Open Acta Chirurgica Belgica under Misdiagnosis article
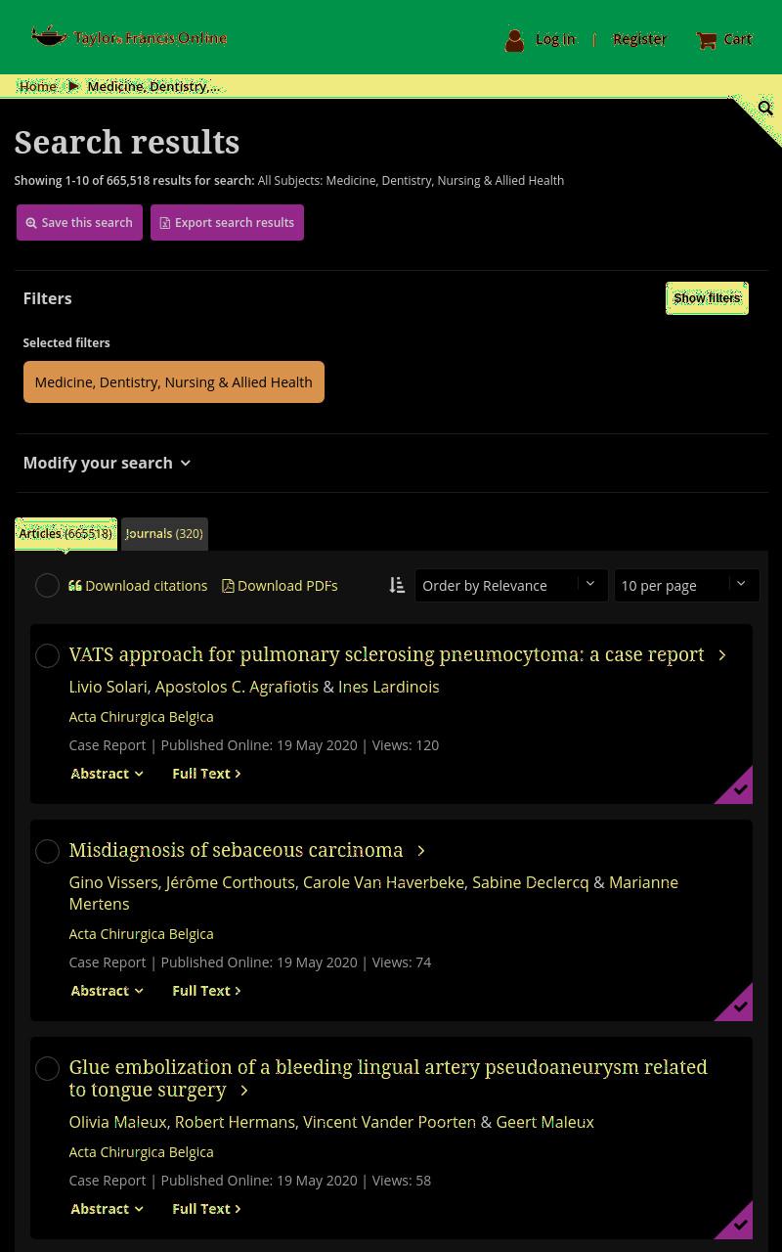 141,934
